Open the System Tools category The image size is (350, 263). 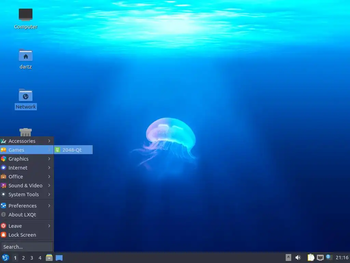27,195
